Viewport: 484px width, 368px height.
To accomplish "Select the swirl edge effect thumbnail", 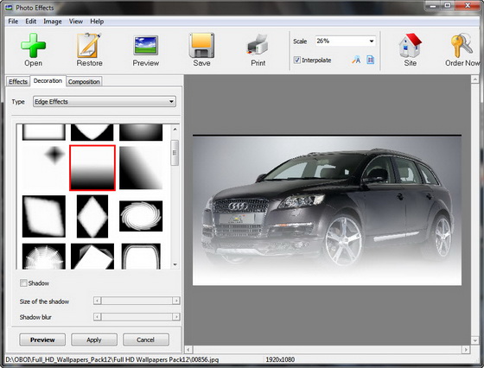I will click(x=141, y=216).
